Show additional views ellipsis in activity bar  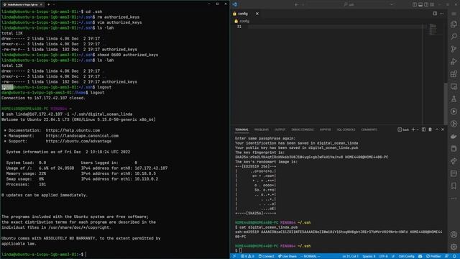click(x=454, y=199)
